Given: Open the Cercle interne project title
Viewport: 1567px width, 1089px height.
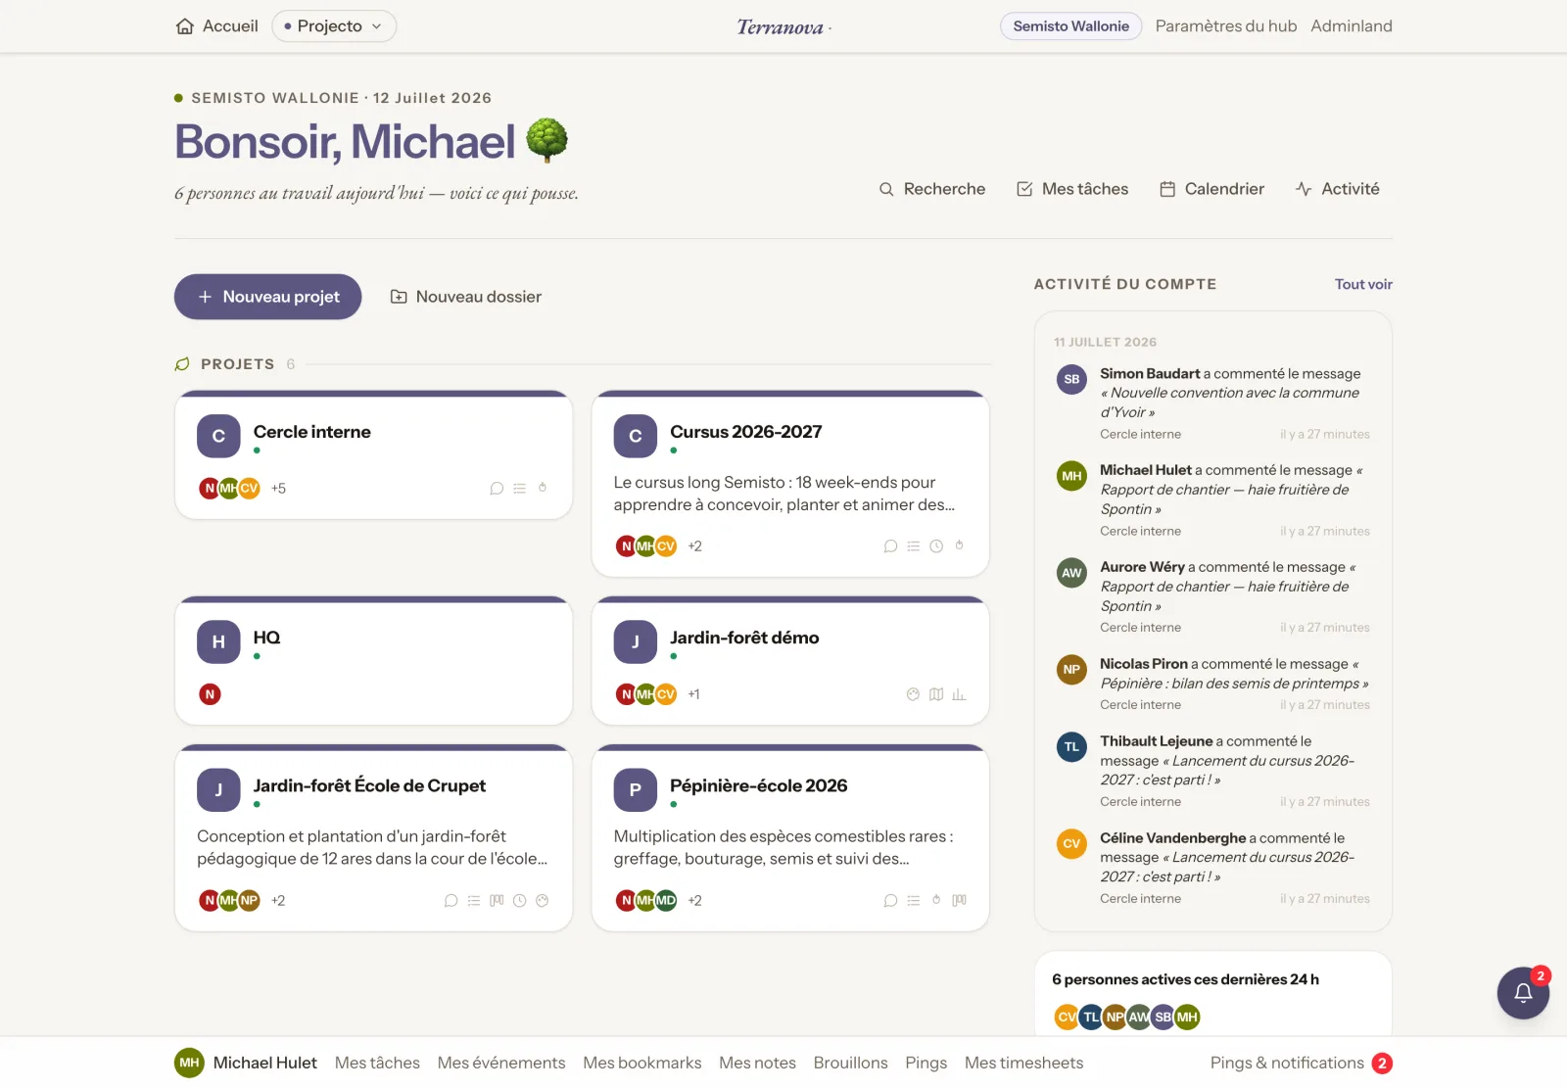Looking at the screenshot, I should tap(312, 432).
